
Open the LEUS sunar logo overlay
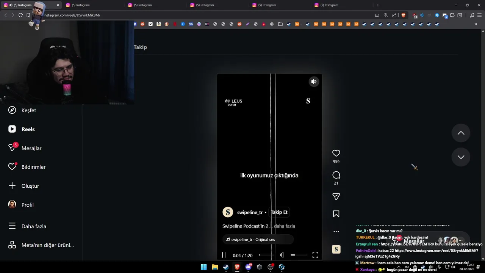tap(233, 102)
